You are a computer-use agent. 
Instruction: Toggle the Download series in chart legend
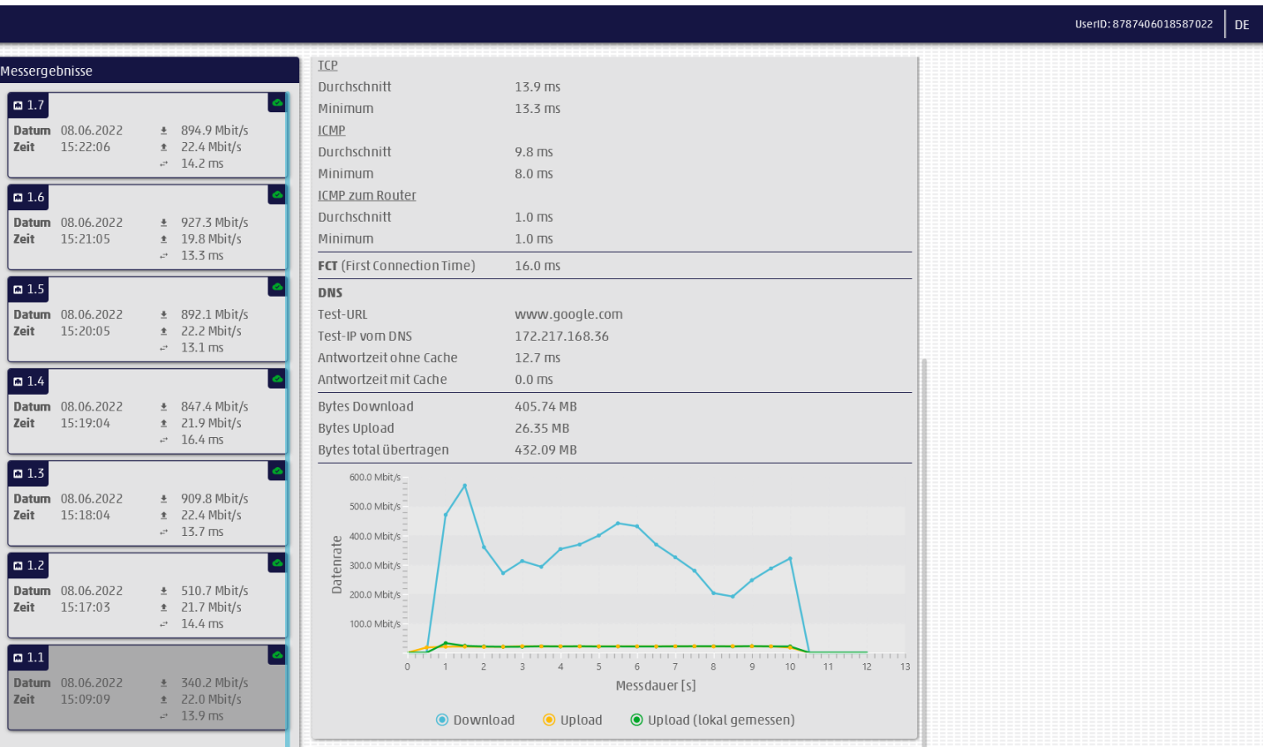point(475,720)
